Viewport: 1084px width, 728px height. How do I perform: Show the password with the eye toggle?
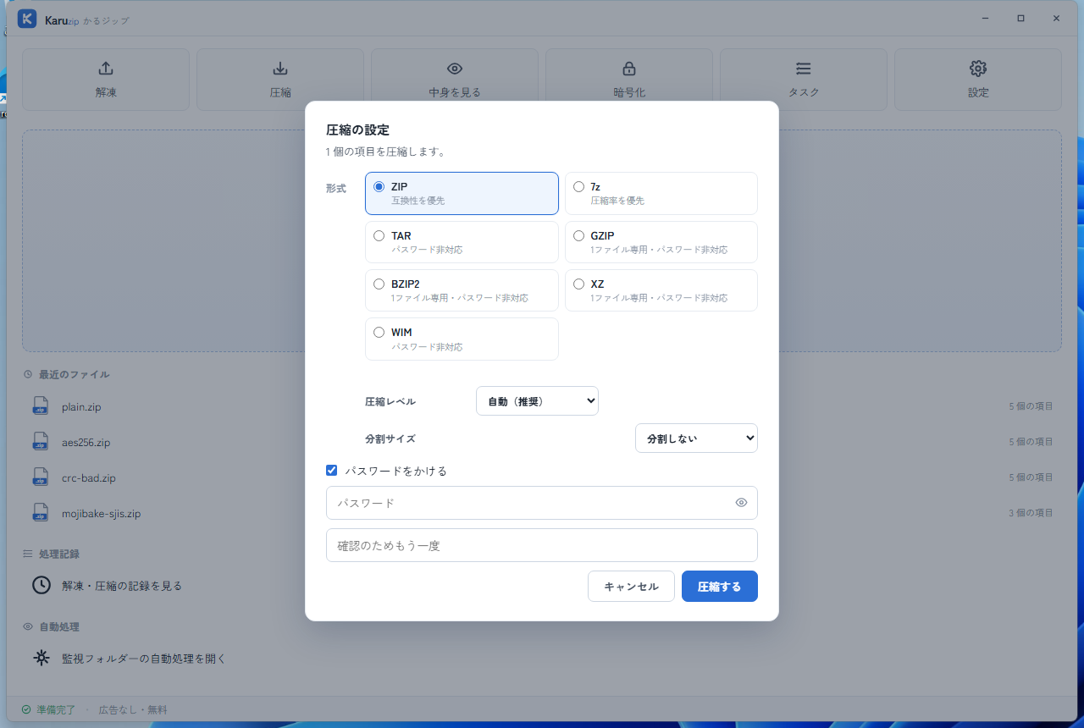(x=741, y=503)
